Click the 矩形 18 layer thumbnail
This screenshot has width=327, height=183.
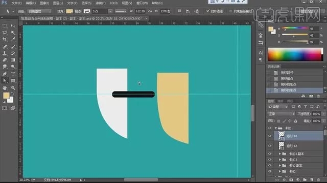click(x=282, y=136)
